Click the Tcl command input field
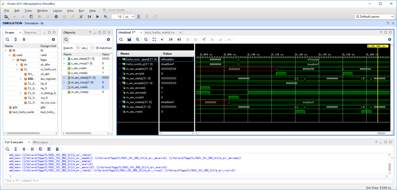 pos(198,181)
